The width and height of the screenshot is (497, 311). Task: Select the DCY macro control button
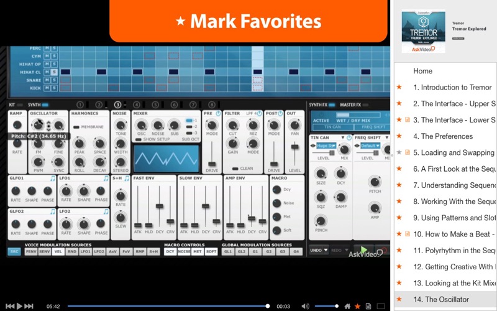(170, 251)
